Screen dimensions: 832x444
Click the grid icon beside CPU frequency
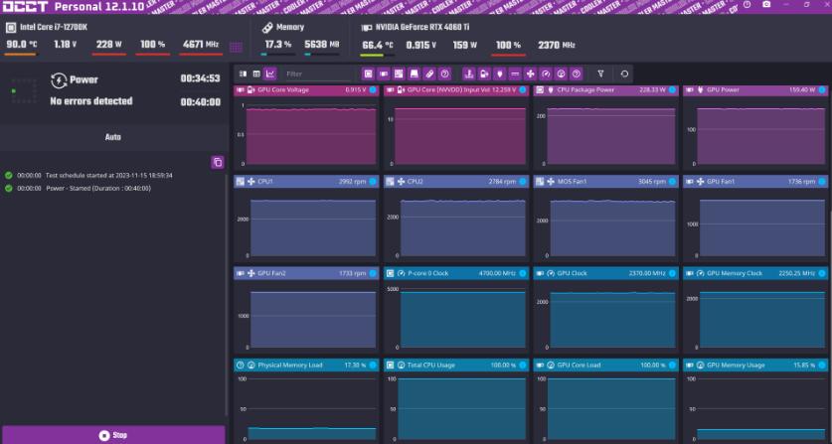[236, 46]
